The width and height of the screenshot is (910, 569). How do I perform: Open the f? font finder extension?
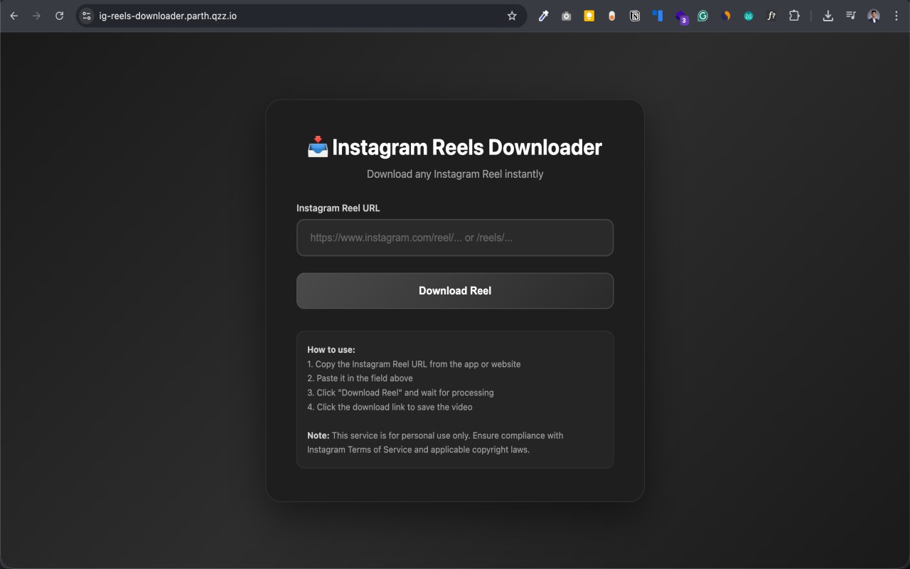click(x=771, y=16)
